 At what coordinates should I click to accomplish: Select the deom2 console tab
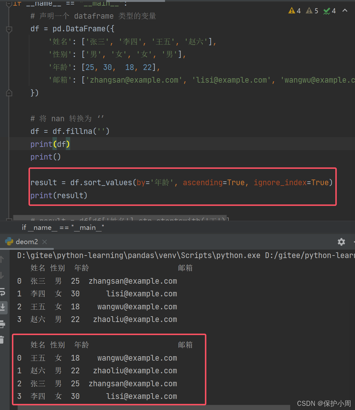[x=27, y=242]
